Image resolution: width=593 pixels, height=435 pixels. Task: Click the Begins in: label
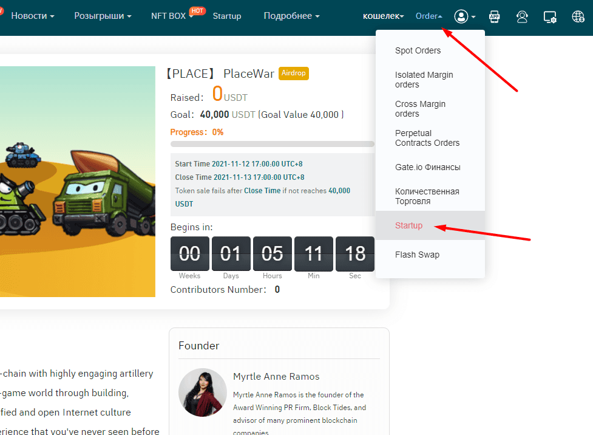click(191, 227)
